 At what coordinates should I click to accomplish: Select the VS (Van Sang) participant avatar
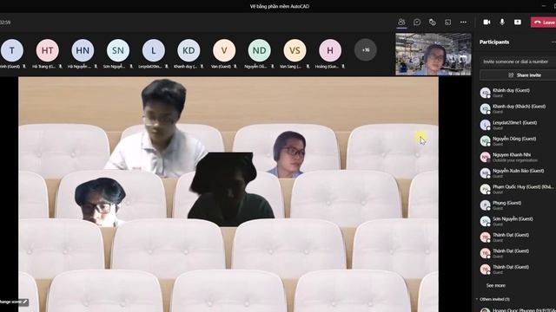tap(295, 50)
